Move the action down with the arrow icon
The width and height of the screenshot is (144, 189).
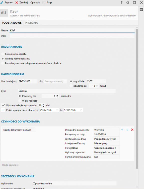[x=127, y=130]
